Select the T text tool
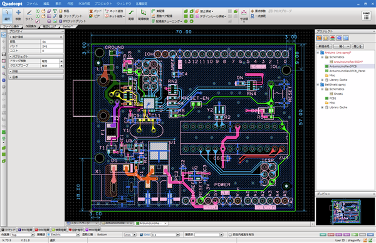Screen dimensions: 376x243 coord(55,11)
